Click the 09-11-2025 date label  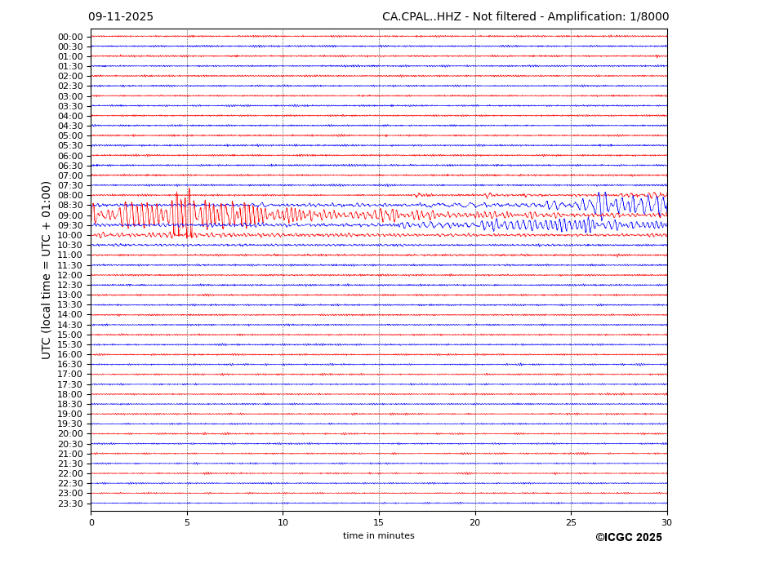(x=121, y=17)
